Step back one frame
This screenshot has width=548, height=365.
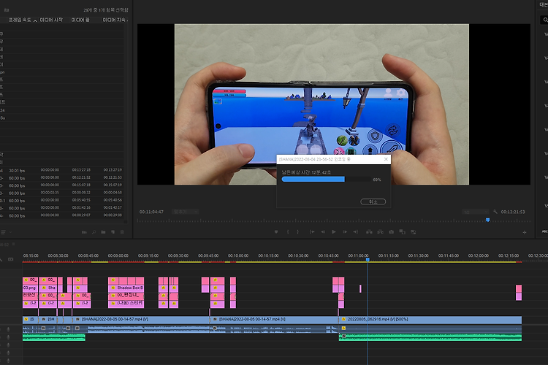tap(323, 232)
